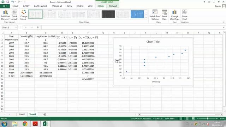Viewport: 226px width, 127px height.
Task: Open Ribbon Display Options icon
Action: click(209, 2)
